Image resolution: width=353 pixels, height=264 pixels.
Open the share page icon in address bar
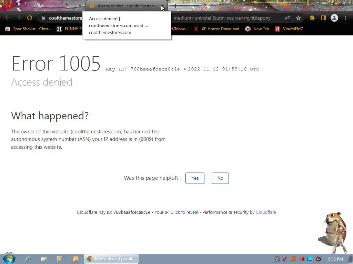click(288, 18)
